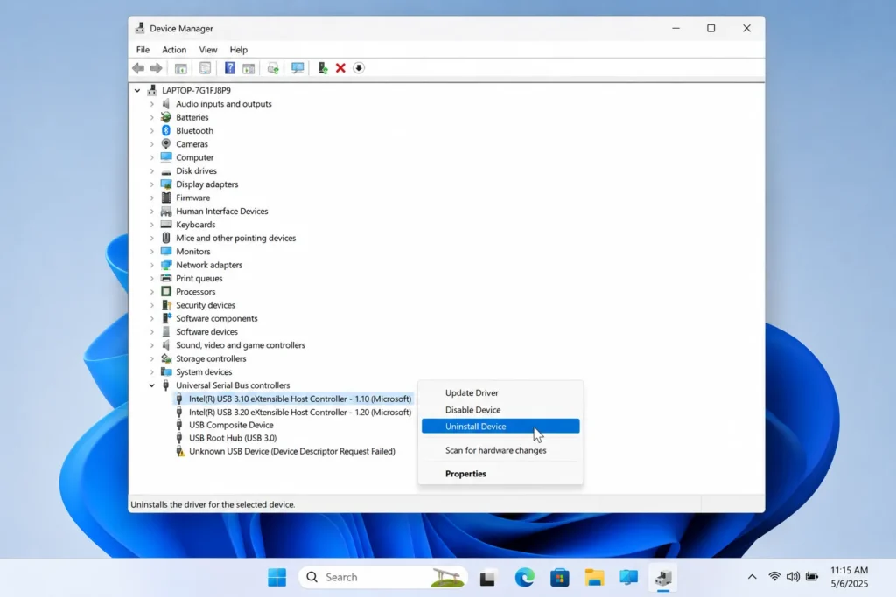The image size is (896, 597).
Task: Select Intel USB 3.20 eXtensible Host Controller
Action: pos(300,412)
